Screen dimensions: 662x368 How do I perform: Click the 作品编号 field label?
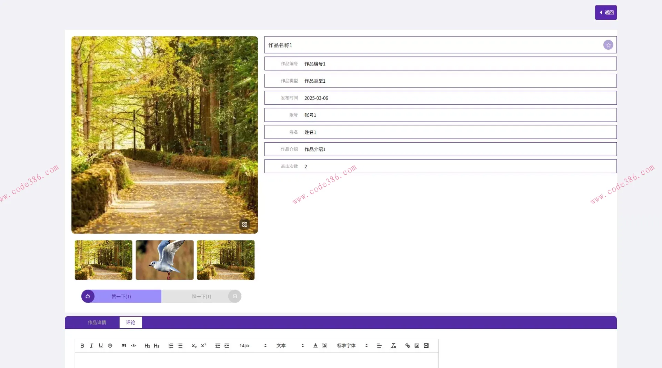tap(289, 64)
